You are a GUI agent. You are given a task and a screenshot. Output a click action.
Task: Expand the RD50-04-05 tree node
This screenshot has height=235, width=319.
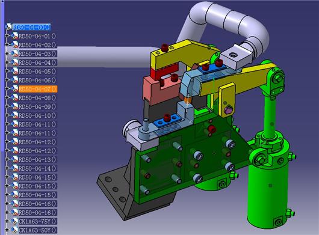[7, 71]
